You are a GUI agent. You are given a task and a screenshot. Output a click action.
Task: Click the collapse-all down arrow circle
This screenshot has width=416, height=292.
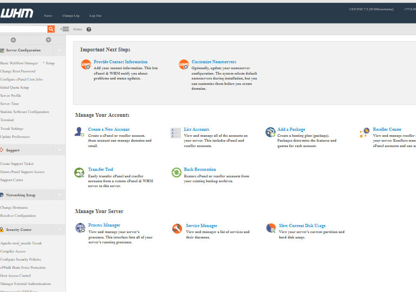[48, 40]
